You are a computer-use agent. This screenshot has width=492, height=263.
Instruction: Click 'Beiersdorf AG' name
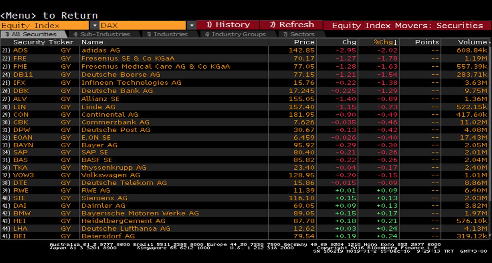click(x=108, y=236)
